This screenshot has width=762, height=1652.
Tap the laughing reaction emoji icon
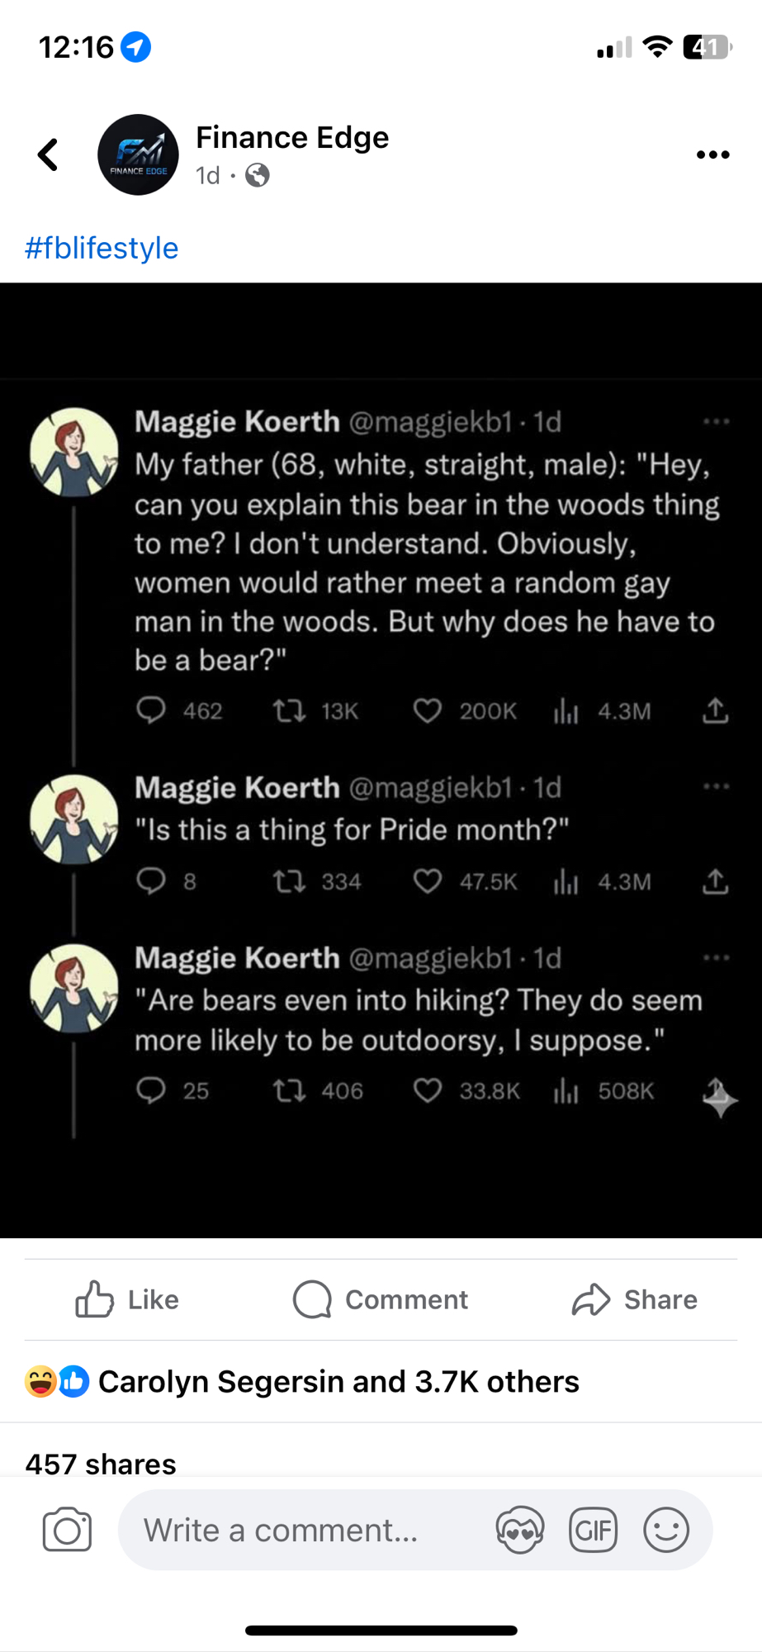[40, 1381]
